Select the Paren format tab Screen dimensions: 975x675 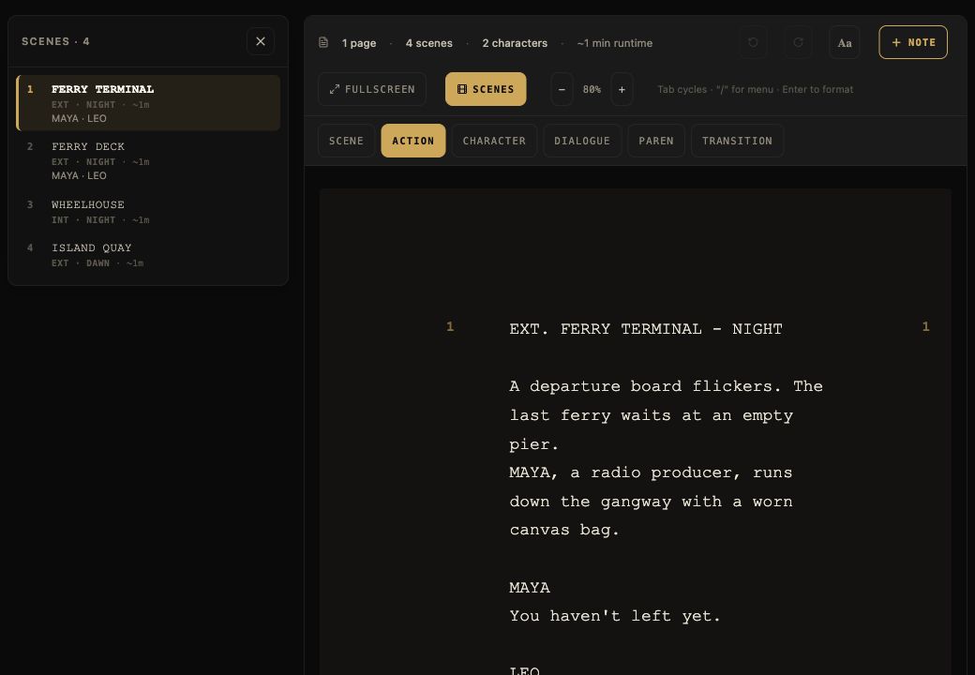(x=656, y=141)
